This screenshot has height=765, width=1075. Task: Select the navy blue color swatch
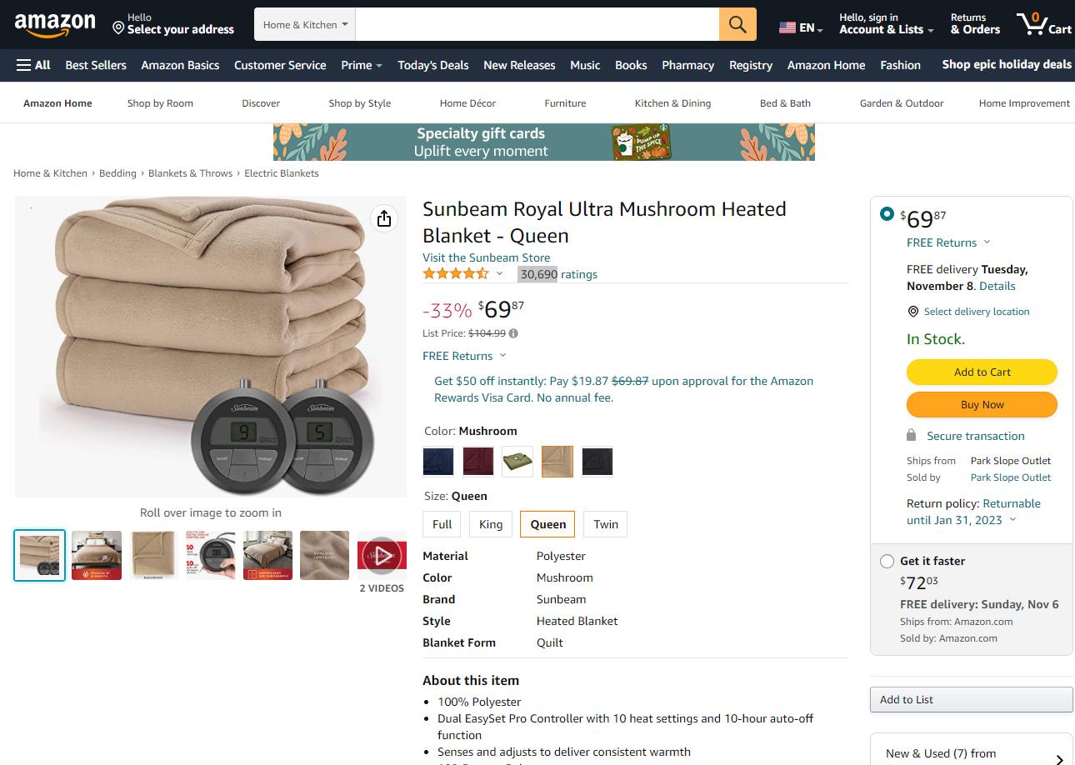point(437,461)
